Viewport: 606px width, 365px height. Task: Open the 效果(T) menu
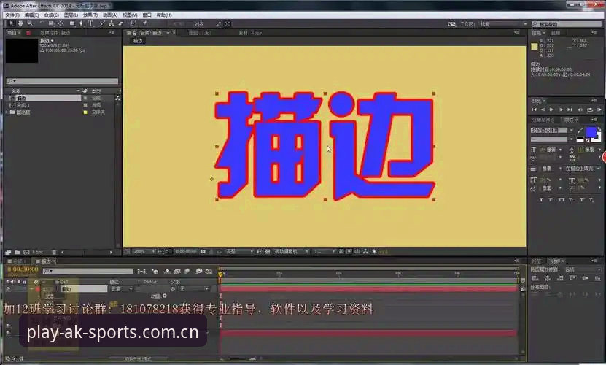(x=90, y=15)
